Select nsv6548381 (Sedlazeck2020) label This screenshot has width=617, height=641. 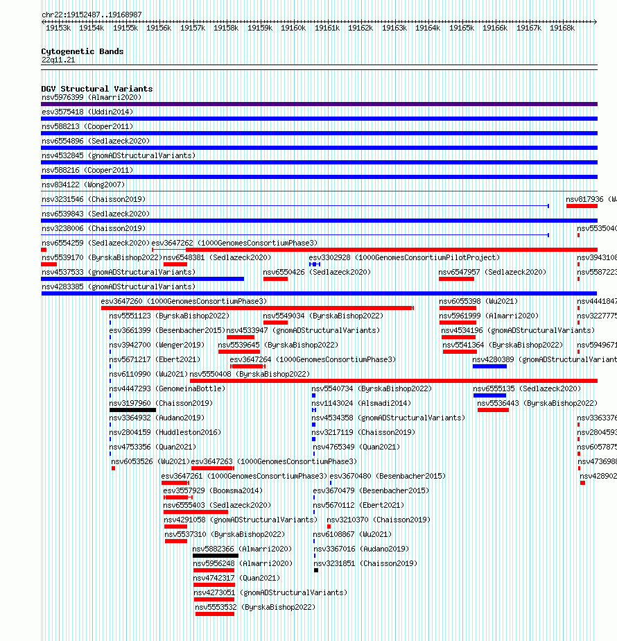217,257
